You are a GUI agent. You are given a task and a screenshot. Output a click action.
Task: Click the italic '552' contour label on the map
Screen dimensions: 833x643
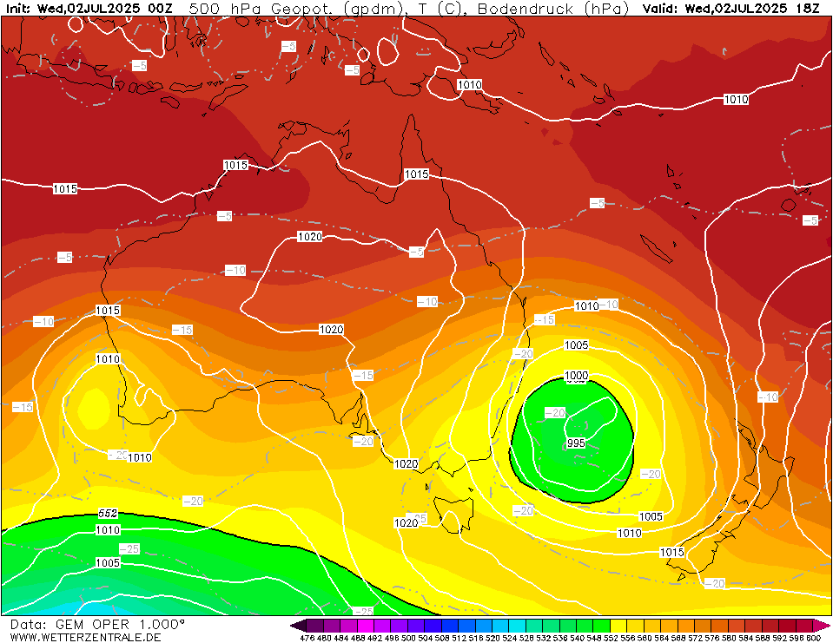click(108, 514)
